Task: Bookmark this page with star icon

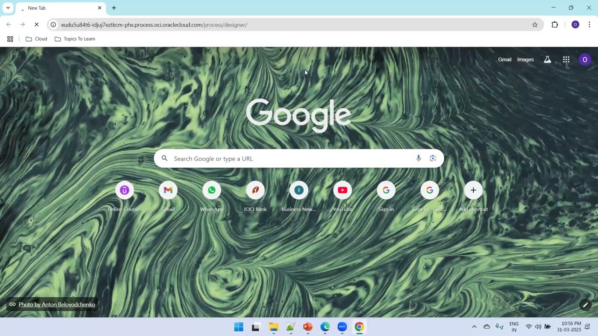Action: coord(535,25)
